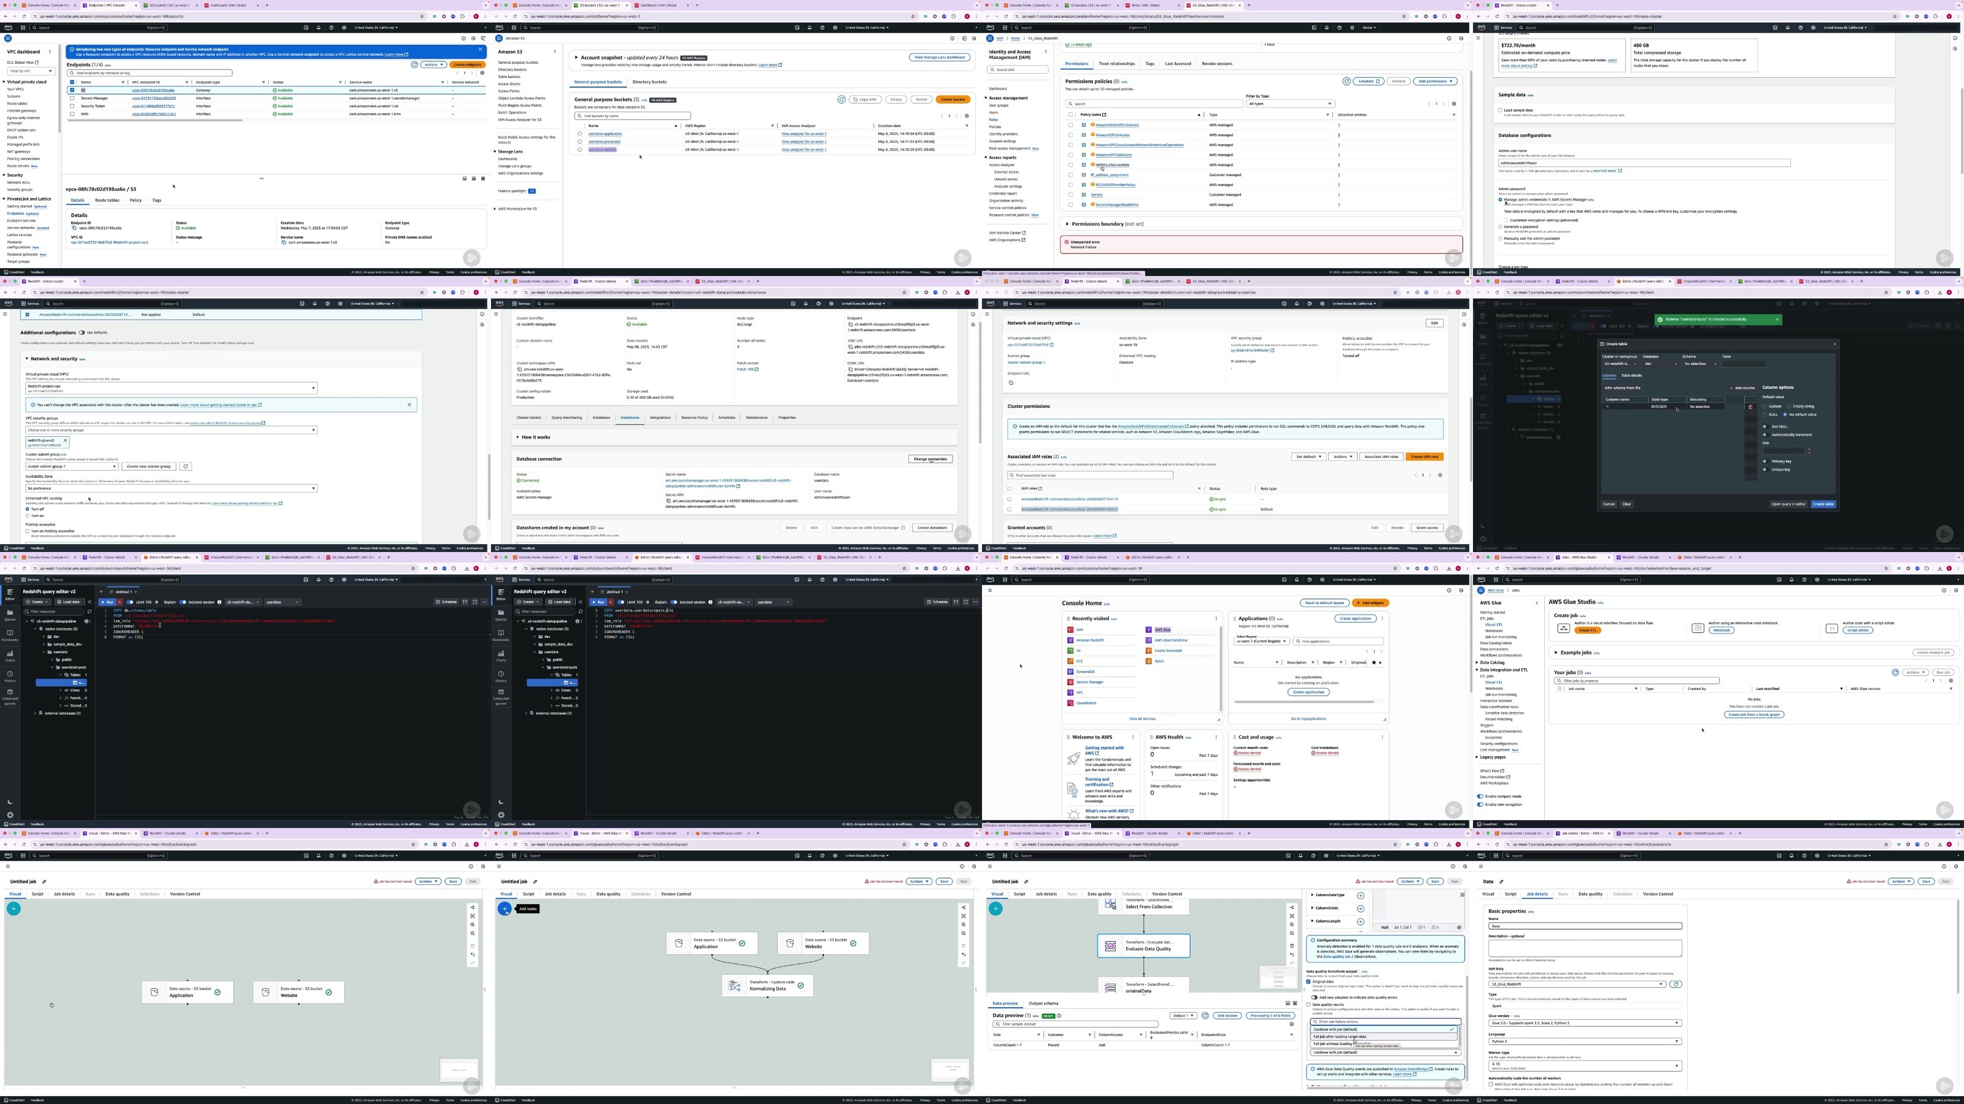Image resolution: width=1964 pixels, height=1104 pixels.
Task: Open the Glue version dropdown
Action: coord(1585,1022)
